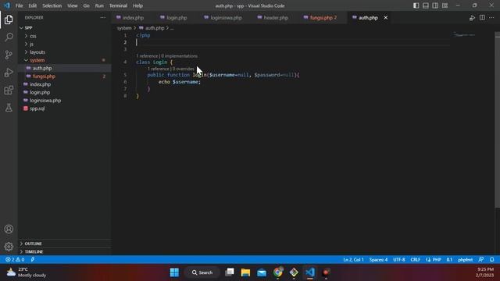Open Task View from taskbar
Viewport: 500px width, 281px height.
point(229,272)
